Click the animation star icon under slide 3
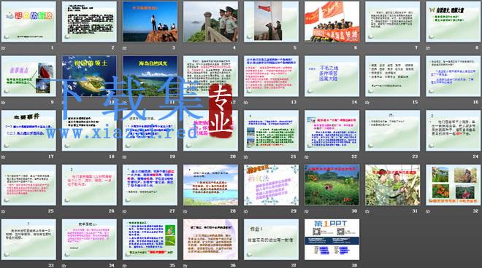 125,48
